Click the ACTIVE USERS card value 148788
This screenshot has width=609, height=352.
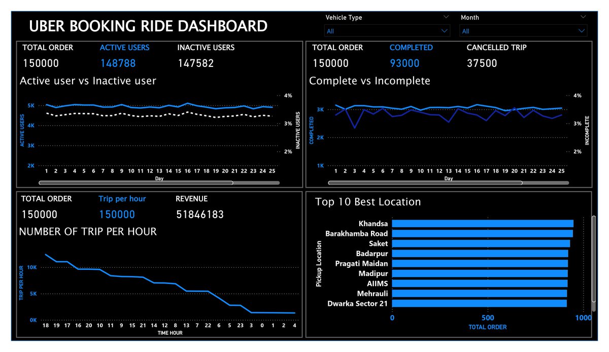click(x=118, y=63)
